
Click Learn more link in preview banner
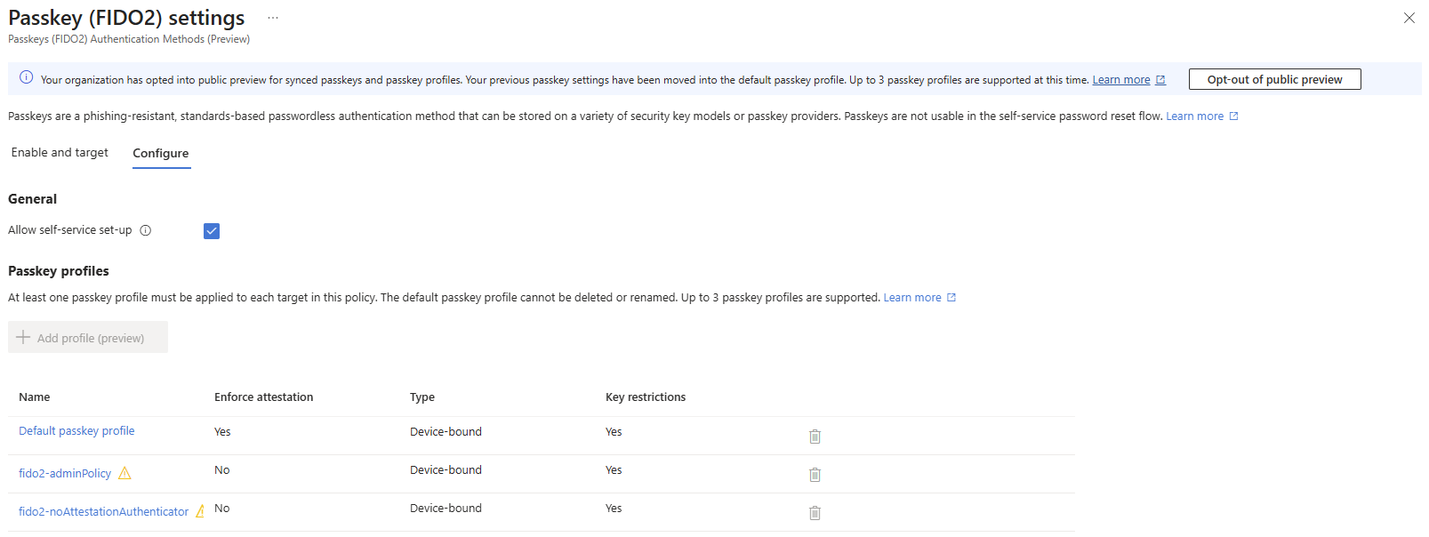click(x=1121, y=80)
